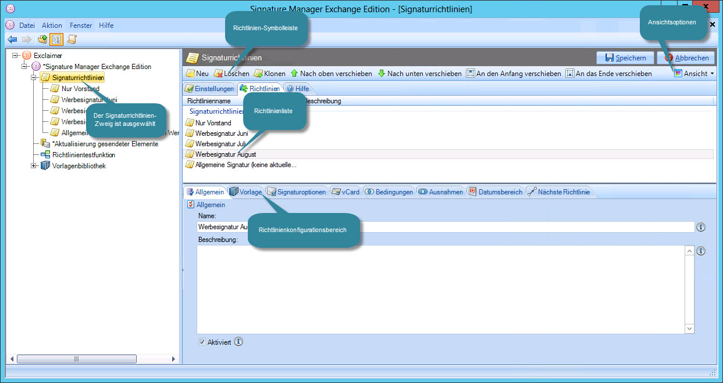Click the info icon beside the Name field

tap(701, 227)
